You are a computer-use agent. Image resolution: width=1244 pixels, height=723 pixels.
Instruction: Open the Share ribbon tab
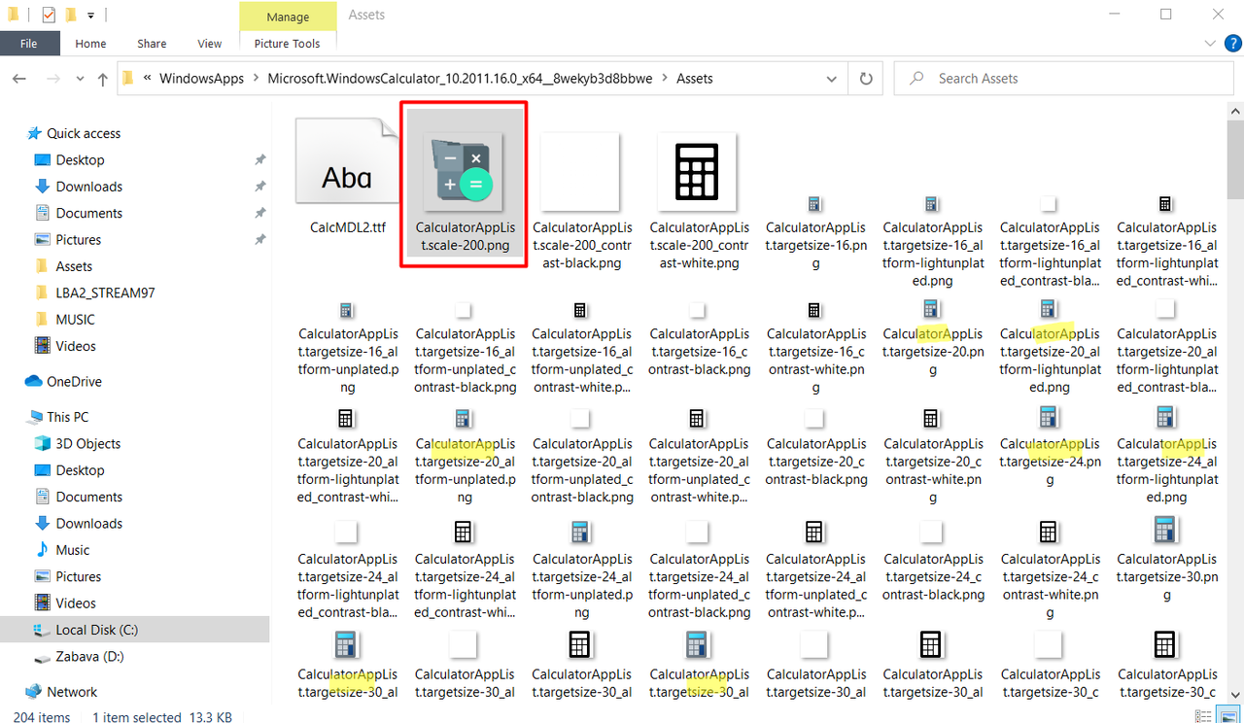(x=152, y=43)
